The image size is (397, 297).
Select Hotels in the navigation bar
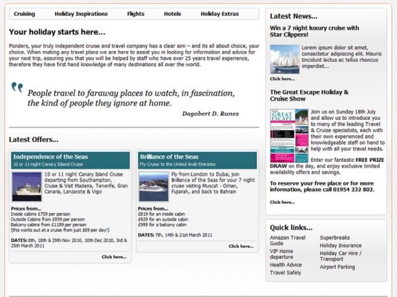(x=172, y=14)
